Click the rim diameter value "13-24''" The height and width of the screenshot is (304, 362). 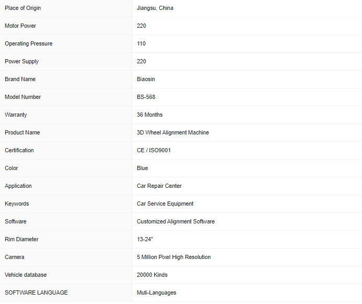click(x=145, y=239)
